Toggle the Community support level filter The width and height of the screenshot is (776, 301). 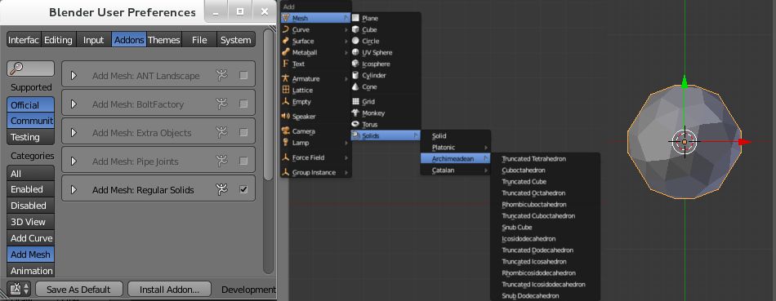tap(31, 121)
